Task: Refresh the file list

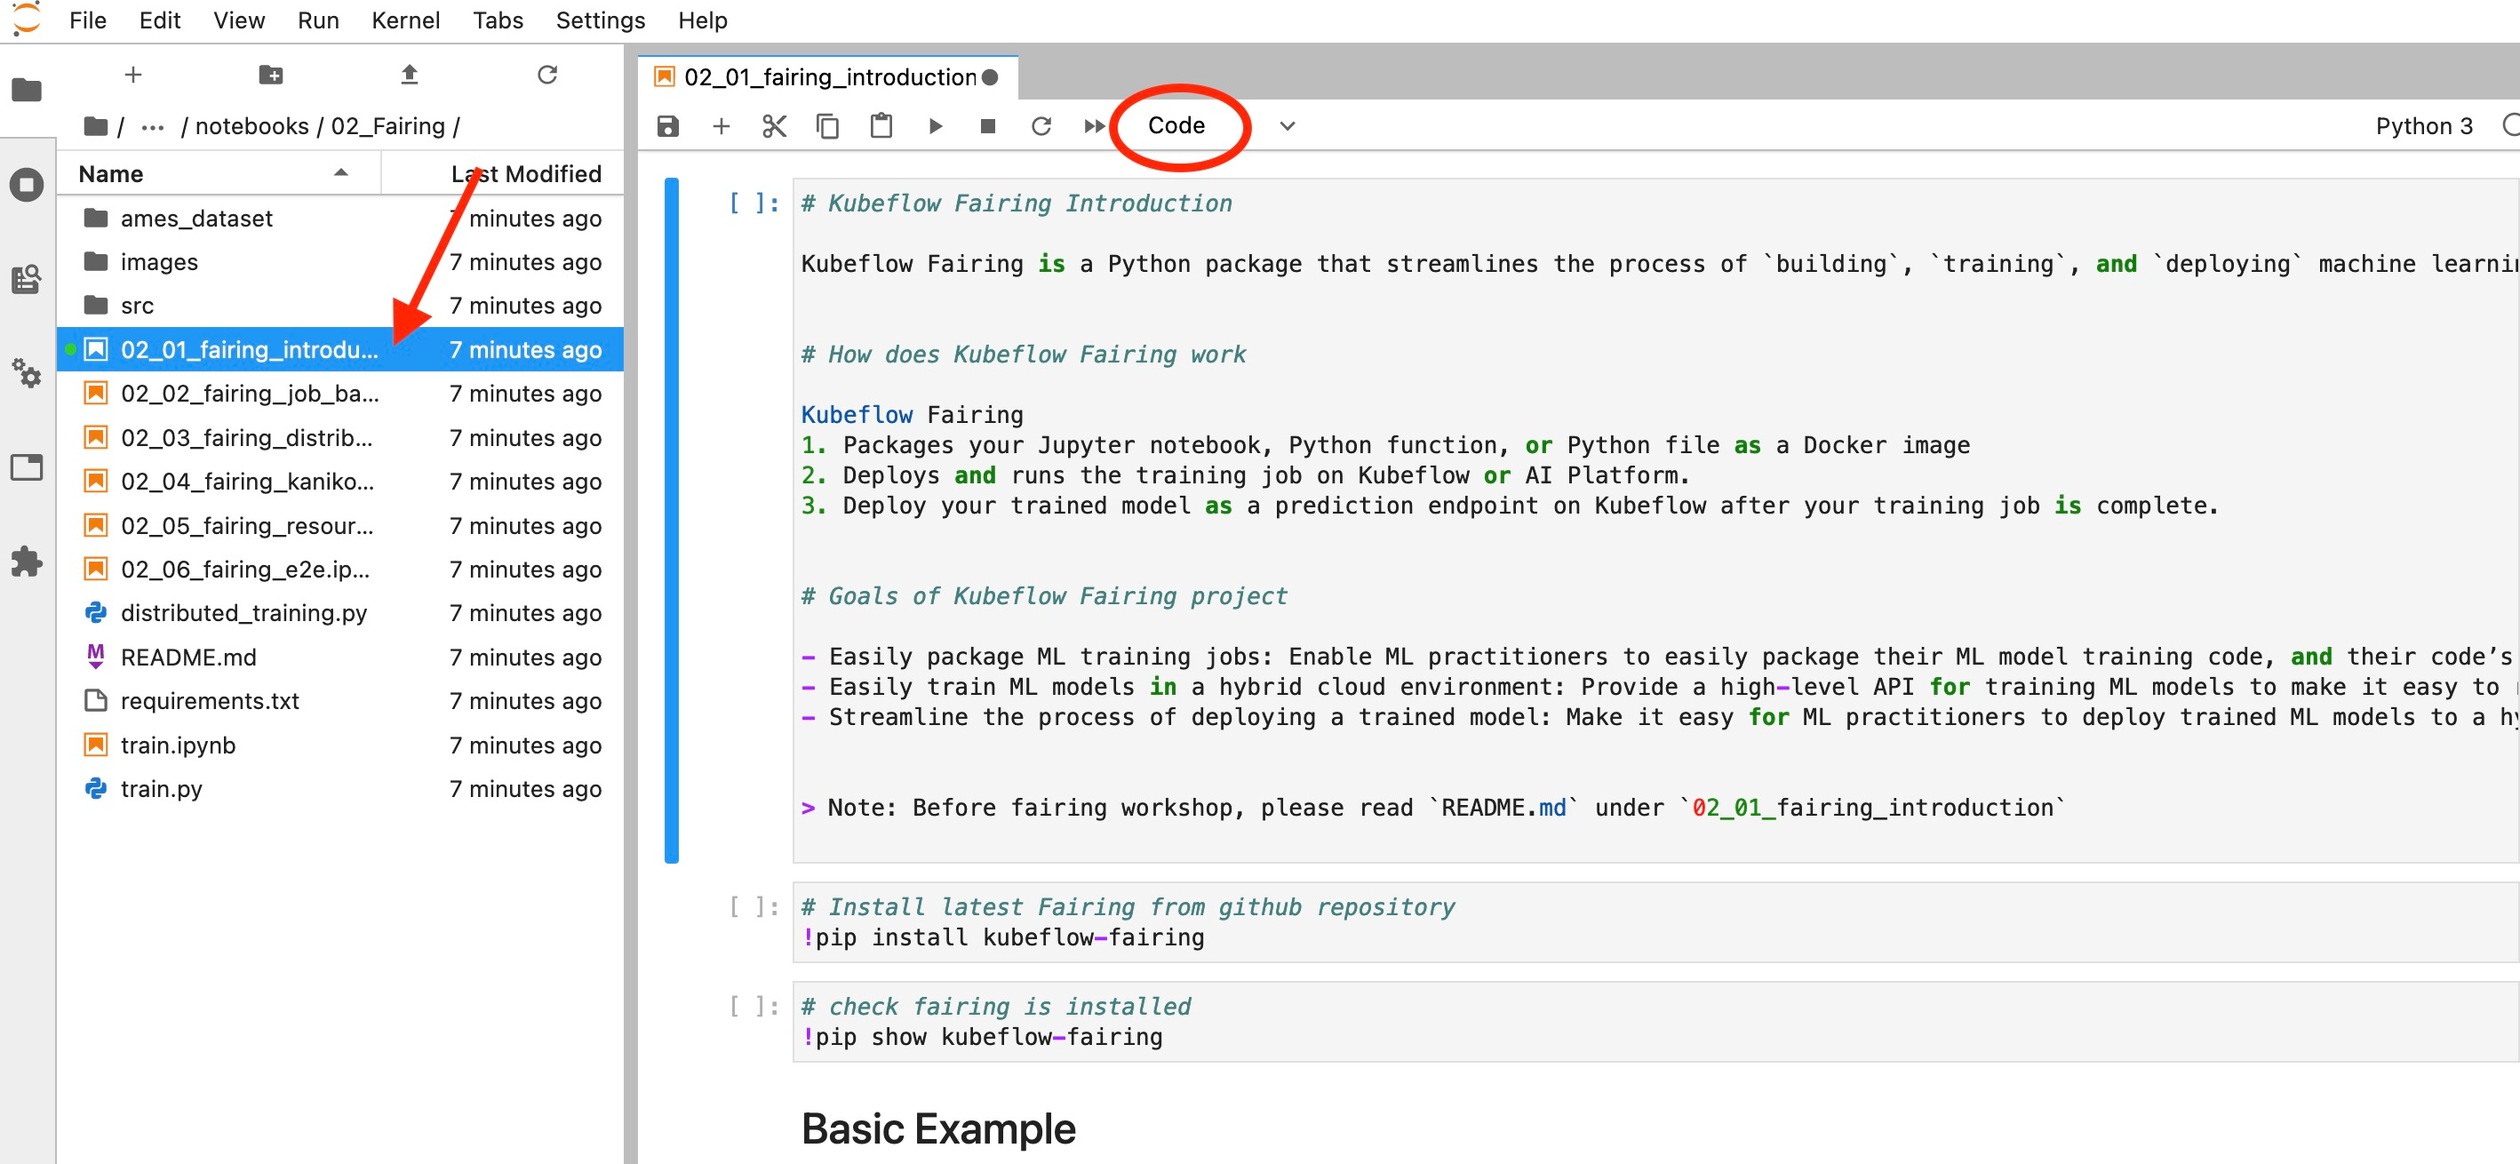Action: (546, 75)
